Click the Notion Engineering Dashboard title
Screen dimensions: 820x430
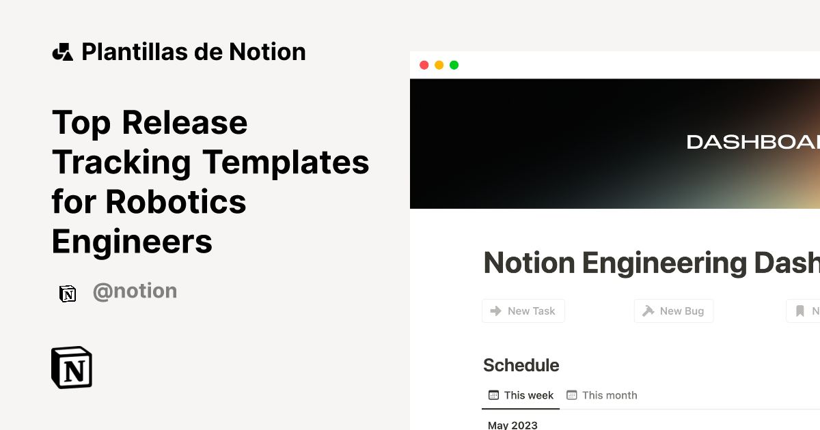point(649,262)
